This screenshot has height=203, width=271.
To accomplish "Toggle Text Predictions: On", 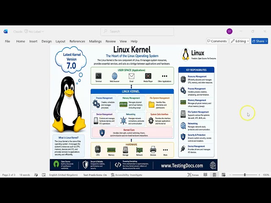I will point(95,175).
